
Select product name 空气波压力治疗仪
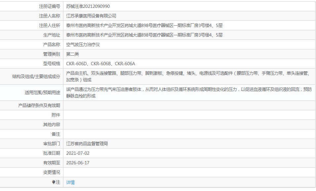point(83,45)
